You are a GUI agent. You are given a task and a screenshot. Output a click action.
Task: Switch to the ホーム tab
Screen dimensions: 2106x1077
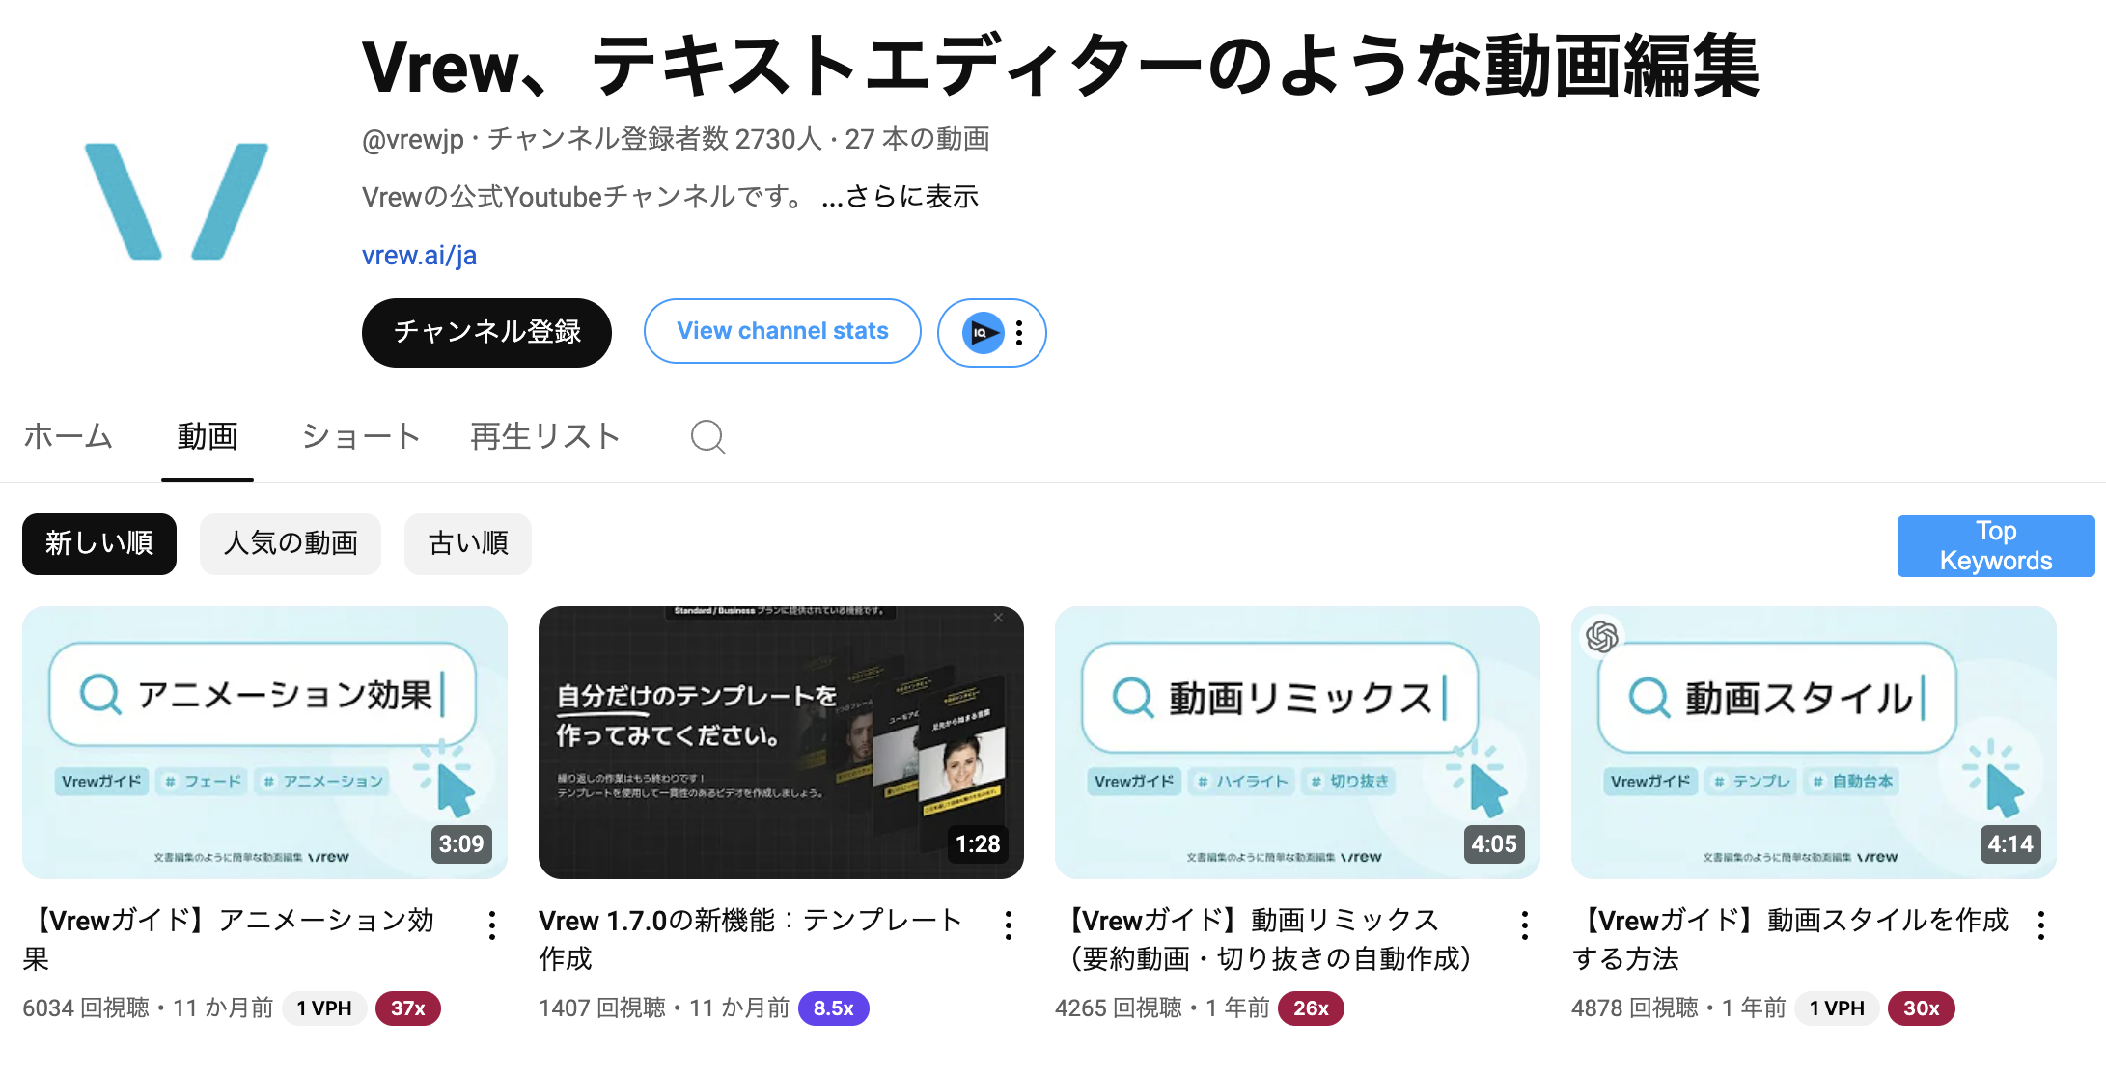(x=68, y=436)
